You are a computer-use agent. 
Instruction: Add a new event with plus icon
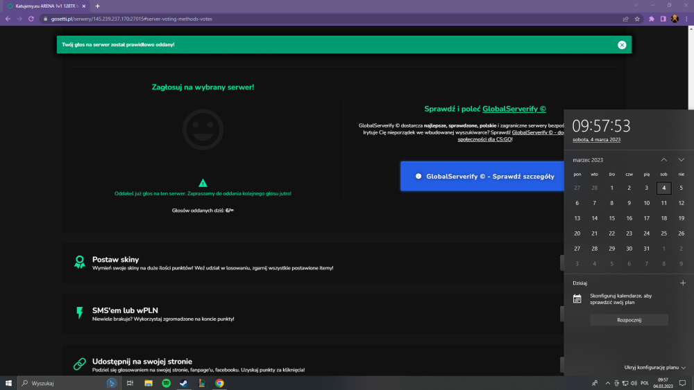click(x=683, y=283)
